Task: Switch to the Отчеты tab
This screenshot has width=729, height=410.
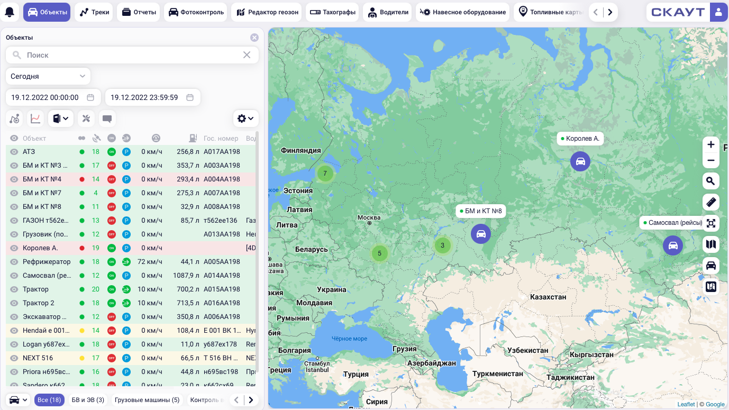Action: (138, 12)
